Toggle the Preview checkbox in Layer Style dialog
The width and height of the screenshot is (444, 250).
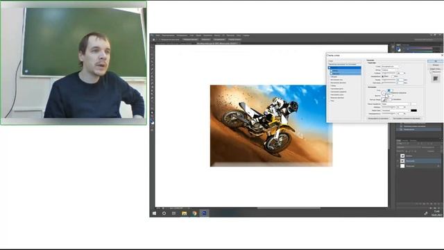coord(431,72)
